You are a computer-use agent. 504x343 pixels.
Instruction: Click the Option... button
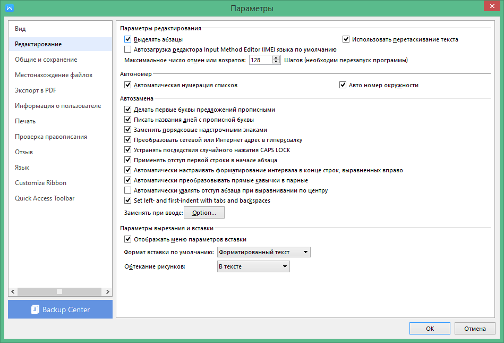[204, 213]
